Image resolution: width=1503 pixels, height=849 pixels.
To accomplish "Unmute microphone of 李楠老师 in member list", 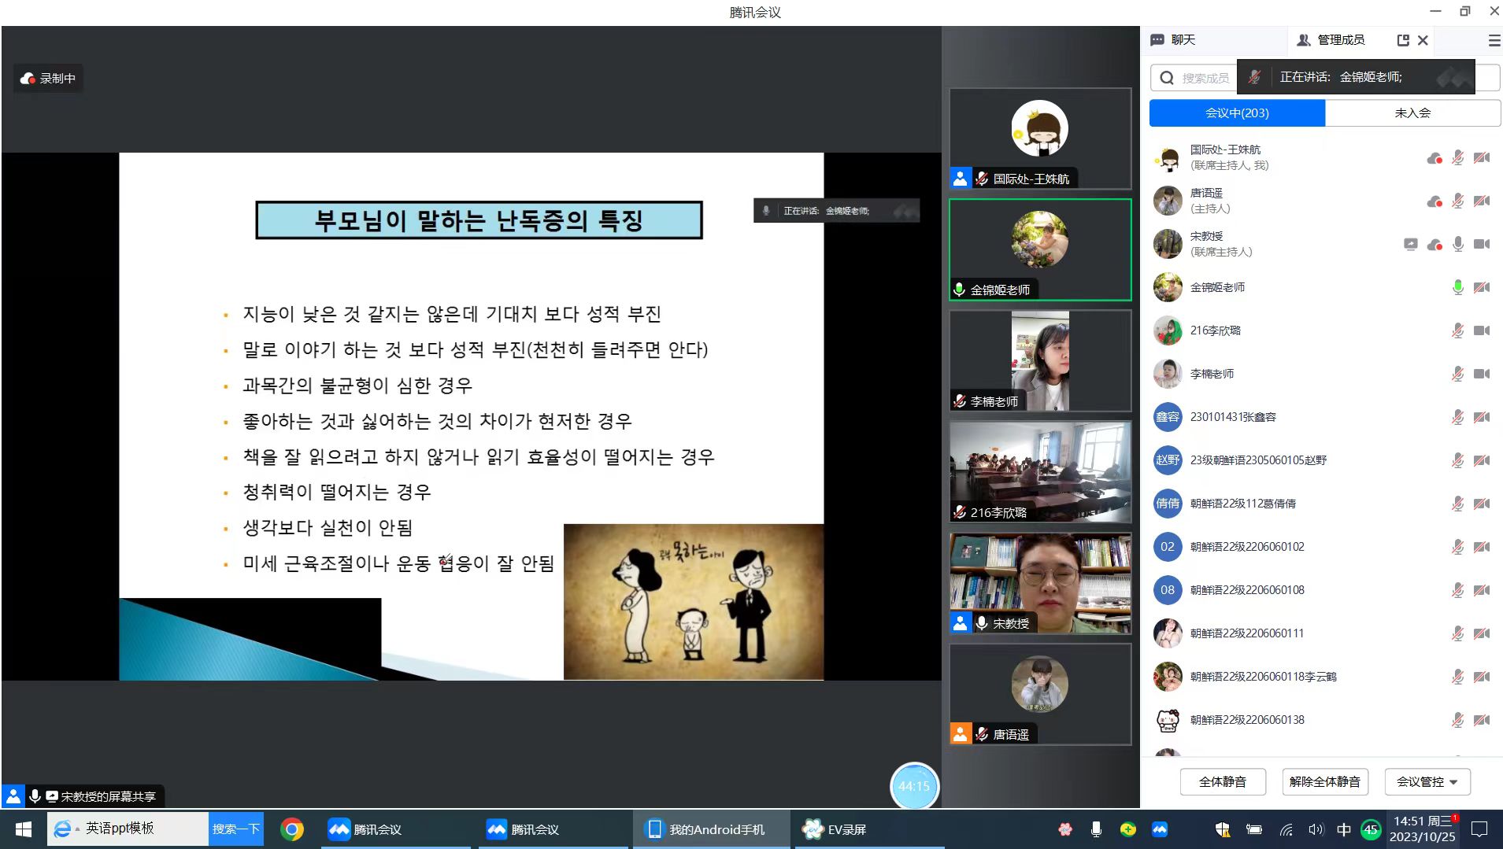I will (1457, 374).
